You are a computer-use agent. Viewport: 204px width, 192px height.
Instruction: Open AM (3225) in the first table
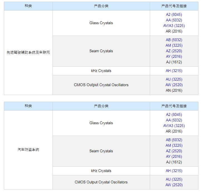point(174,45)
